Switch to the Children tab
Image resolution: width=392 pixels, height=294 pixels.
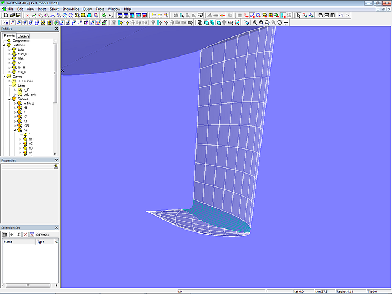pyautogui.click(x=23, y=36)
